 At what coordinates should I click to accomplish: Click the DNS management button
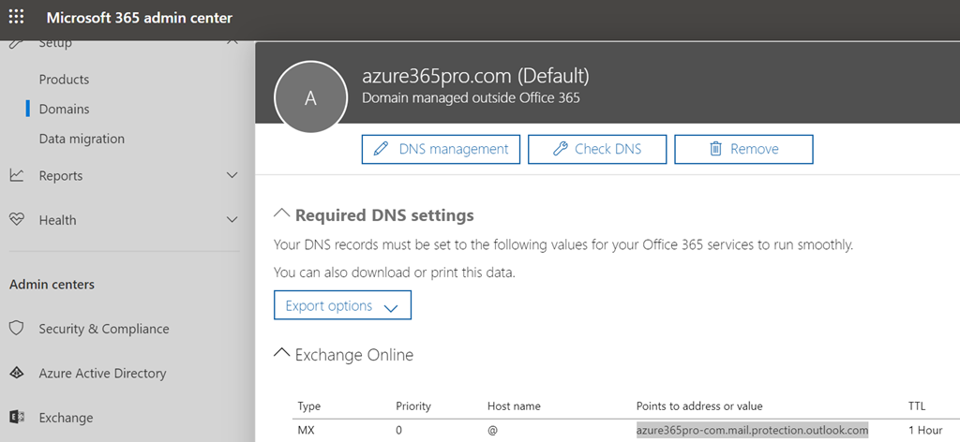tap(441, 149)
